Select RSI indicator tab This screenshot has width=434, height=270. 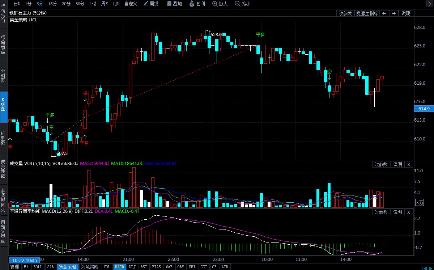pos(144,267)
